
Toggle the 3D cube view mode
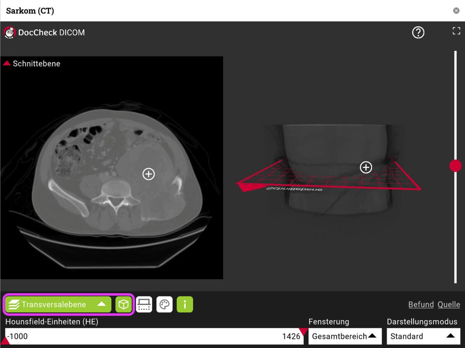pyautogui.click(x=123, y=304)
